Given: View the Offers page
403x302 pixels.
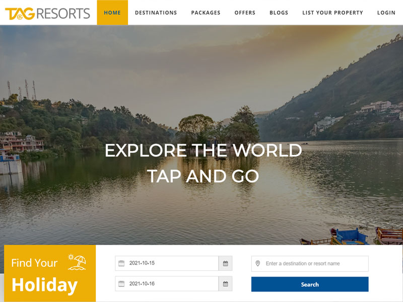Looking at the screenshot, I should pos(245,13).
